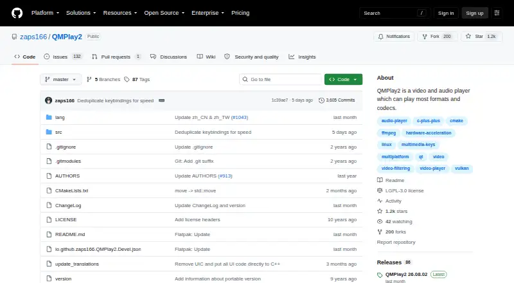Open io.github.zaps166.QMPlay2.Devel.json file
This screenshot has width=514, height=283.
pyautogui.click(x=98, y=249)
